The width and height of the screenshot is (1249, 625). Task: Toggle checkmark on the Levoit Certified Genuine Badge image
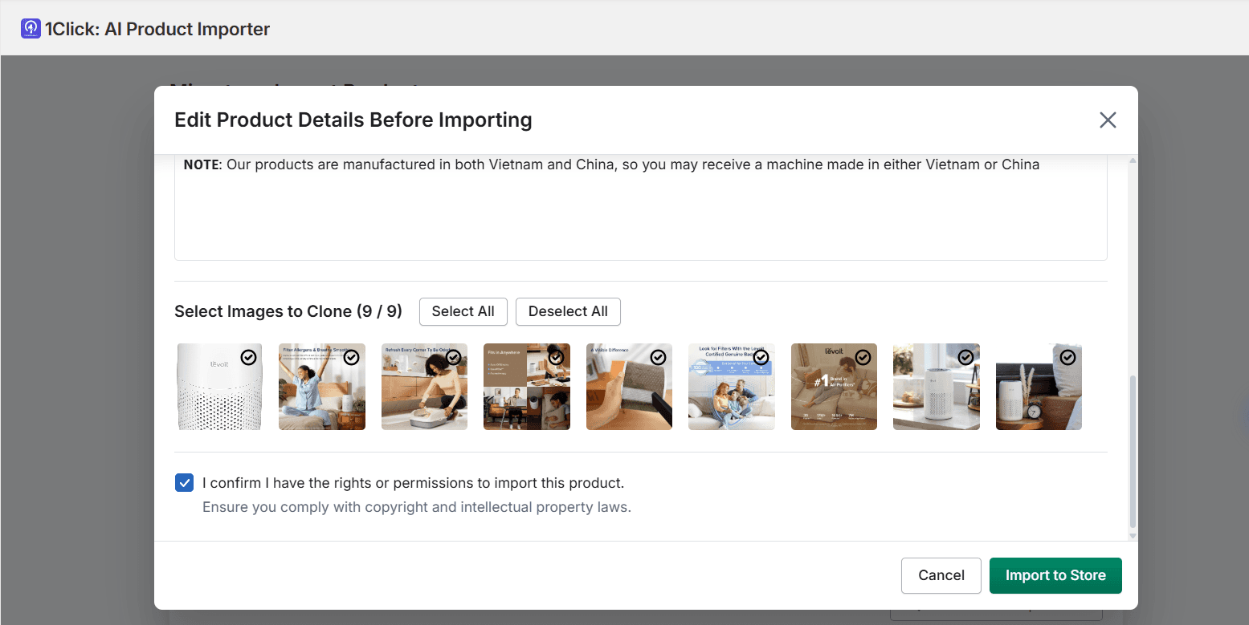pos(761,358)
